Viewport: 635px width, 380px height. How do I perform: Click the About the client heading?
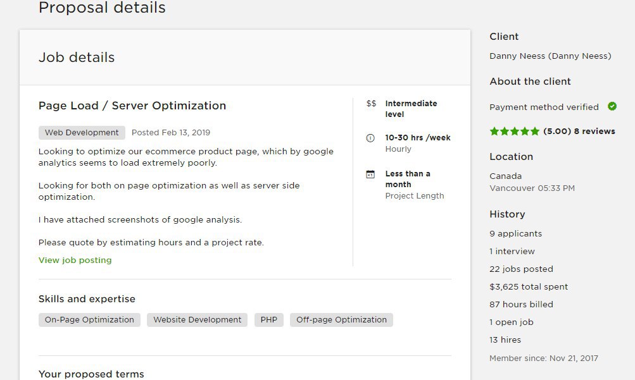tap(530, 82)
